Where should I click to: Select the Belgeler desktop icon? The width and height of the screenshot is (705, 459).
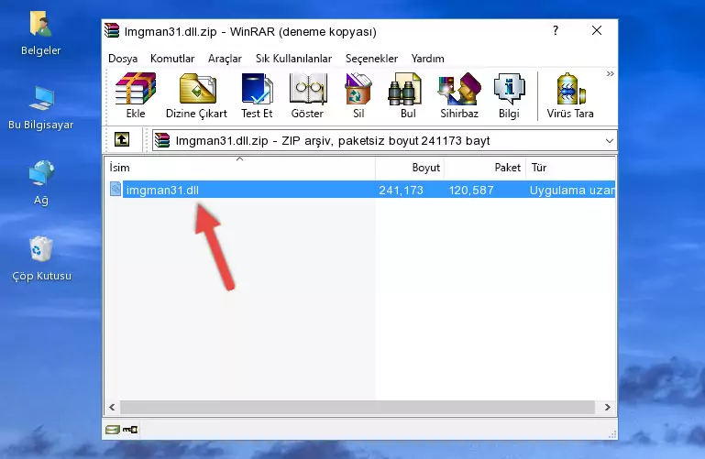pos(41,34)
